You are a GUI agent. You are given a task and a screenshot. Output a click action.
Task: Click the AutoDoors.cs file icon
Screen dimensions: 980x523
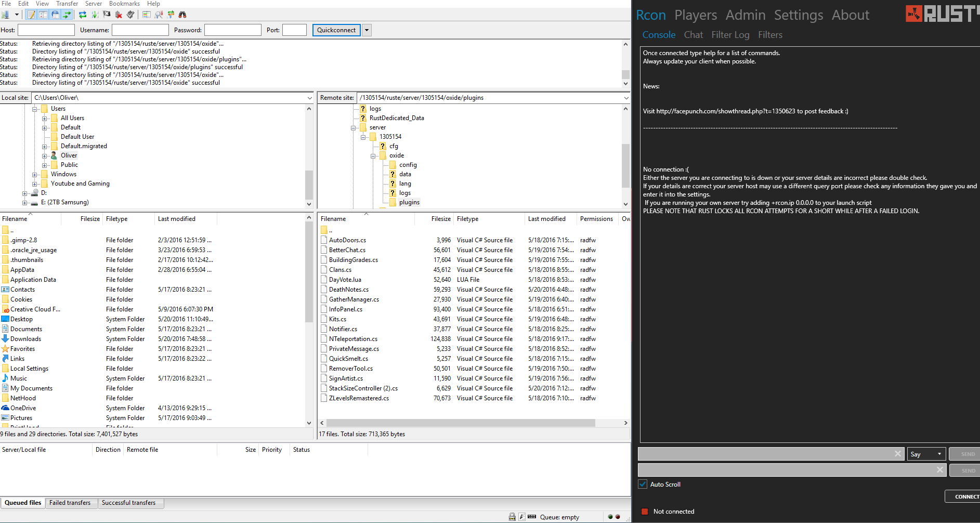click(x=324, y=240)
